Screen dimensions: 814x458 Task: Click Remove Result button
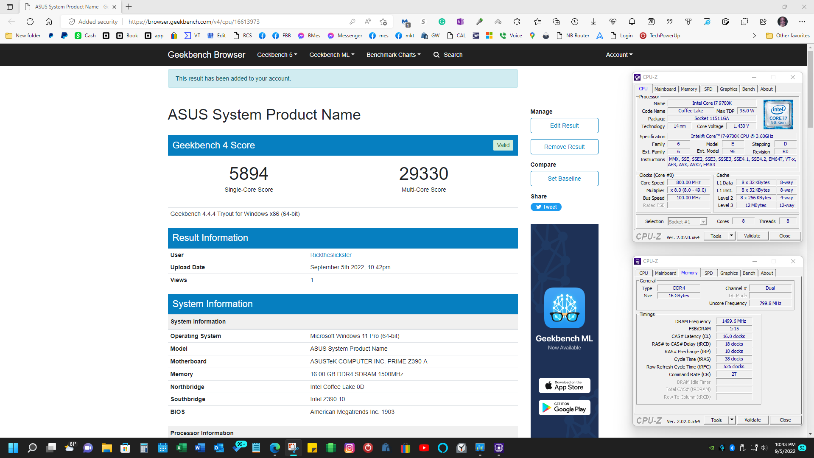pyautogui.click(x=564, y=147)
